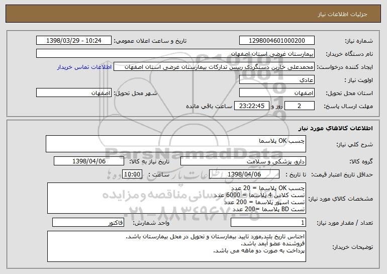Click the line چسب OK پلاسما = 20 عدد
This screenshot has width=387, height=274.
pos(268,188)
